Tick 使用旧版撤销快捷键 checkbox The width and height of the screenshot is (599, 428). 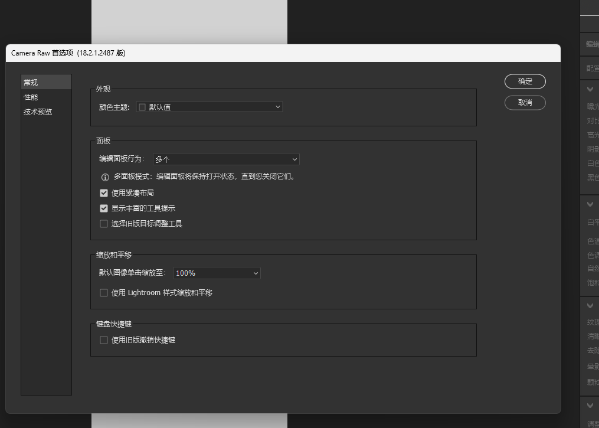[104, 340]
